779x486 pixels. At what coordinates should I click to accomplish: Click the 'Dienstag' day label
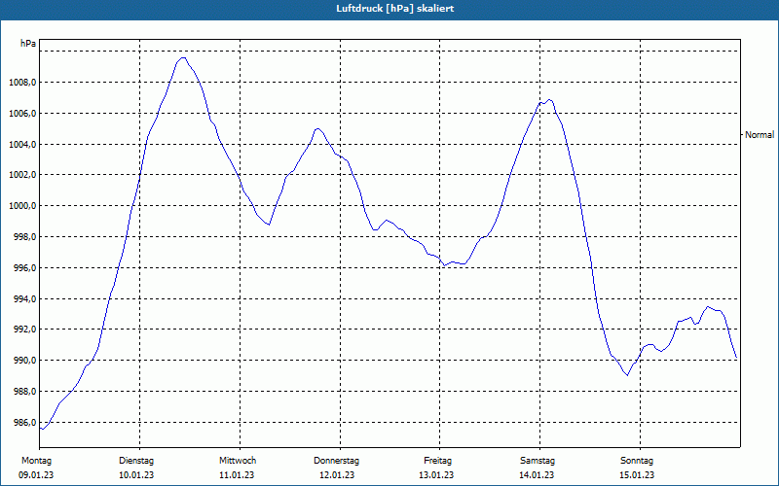point(136,461)
